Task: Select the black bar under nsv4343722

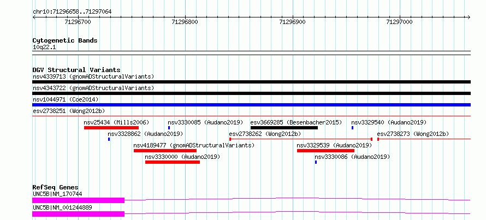Action: pyautogui.click(x=251, y=93)
